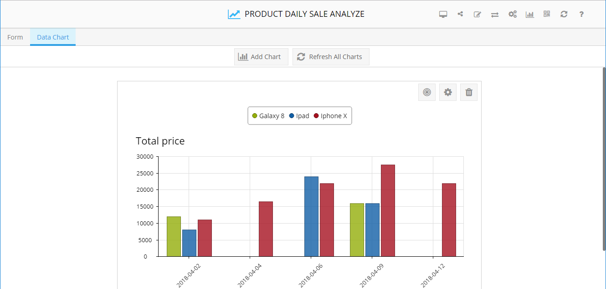
Task: Click the "Total price" chart title
Action: [x=160, y=141]
